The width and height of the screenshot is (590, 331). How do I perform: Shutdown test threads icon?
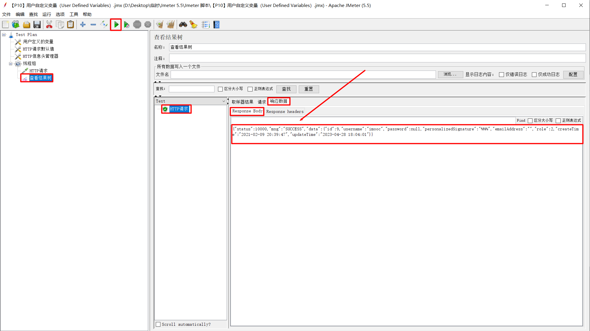pyautogui.click(x=148, y=25)
